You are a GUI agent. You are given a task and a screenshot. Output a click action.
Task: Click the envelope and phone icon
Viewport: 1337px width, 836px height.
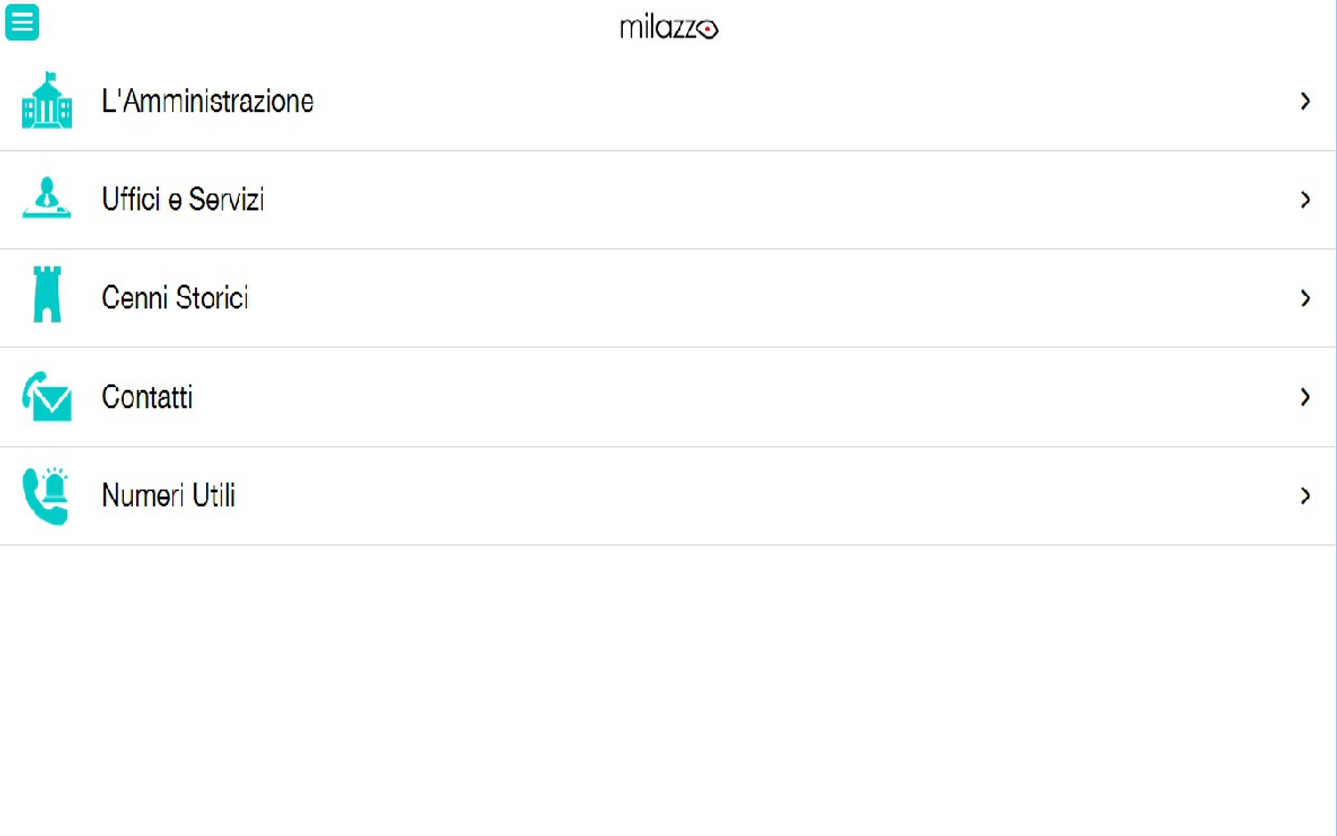click(x=47, y=397)
